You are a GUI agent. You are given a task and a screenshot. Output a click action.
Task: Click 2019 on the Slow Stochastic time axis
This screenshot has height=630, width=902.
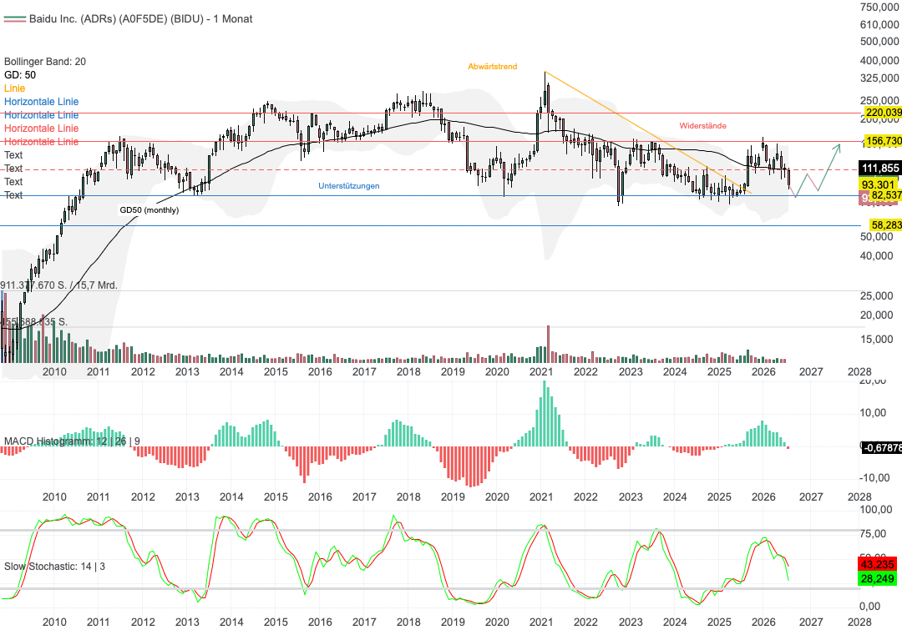tap(453, 622)
